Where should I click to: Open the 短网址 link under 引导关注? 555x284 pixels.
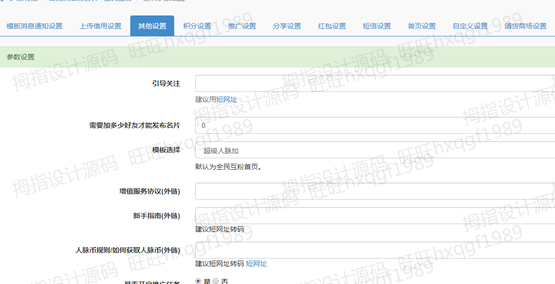227,99
